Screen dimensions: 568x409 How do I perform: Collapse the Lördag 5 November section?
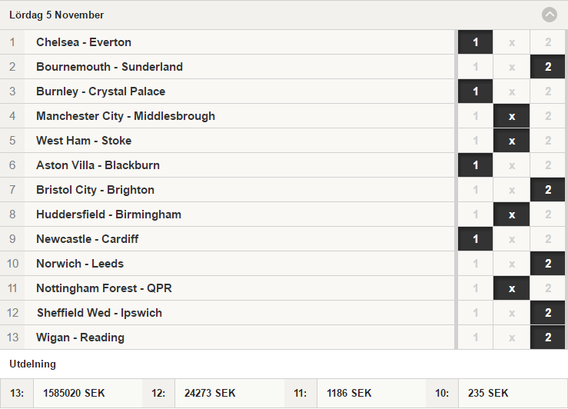[x=549, y=15]
